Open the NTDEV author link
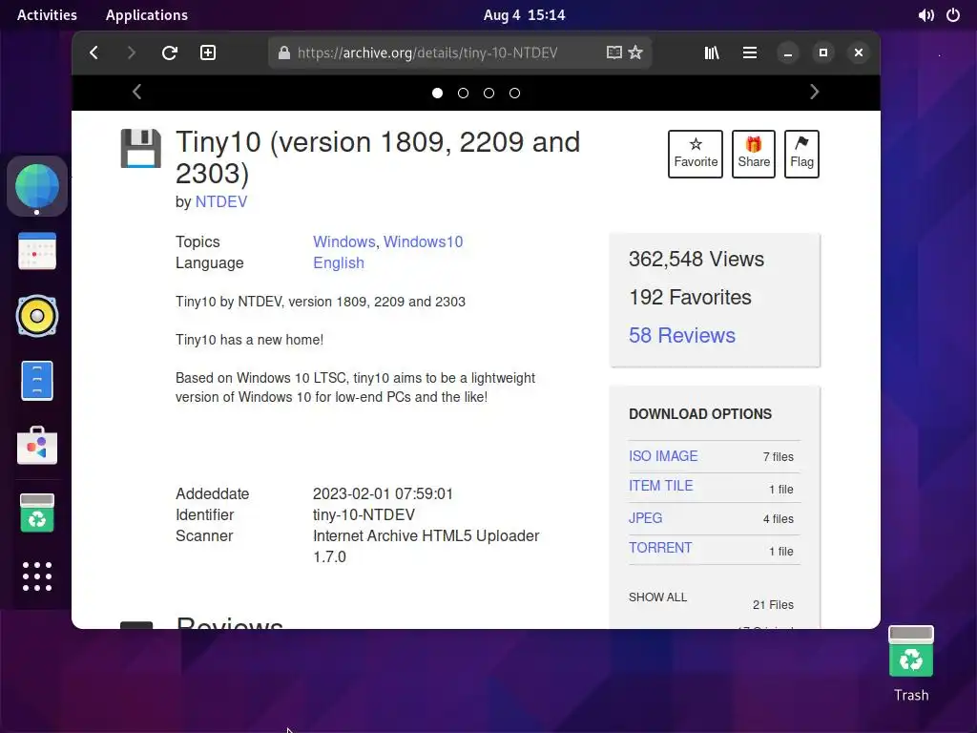The image size is (977, 733). (x=221, y=202)
